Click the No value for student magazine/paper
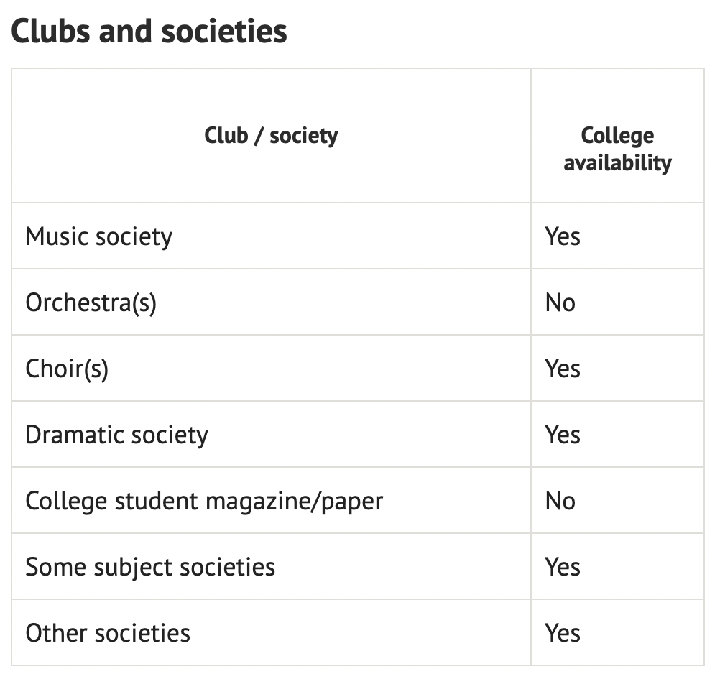Image resolution: width=720 pixels, height=674 pixels. [x=560, y=502]
